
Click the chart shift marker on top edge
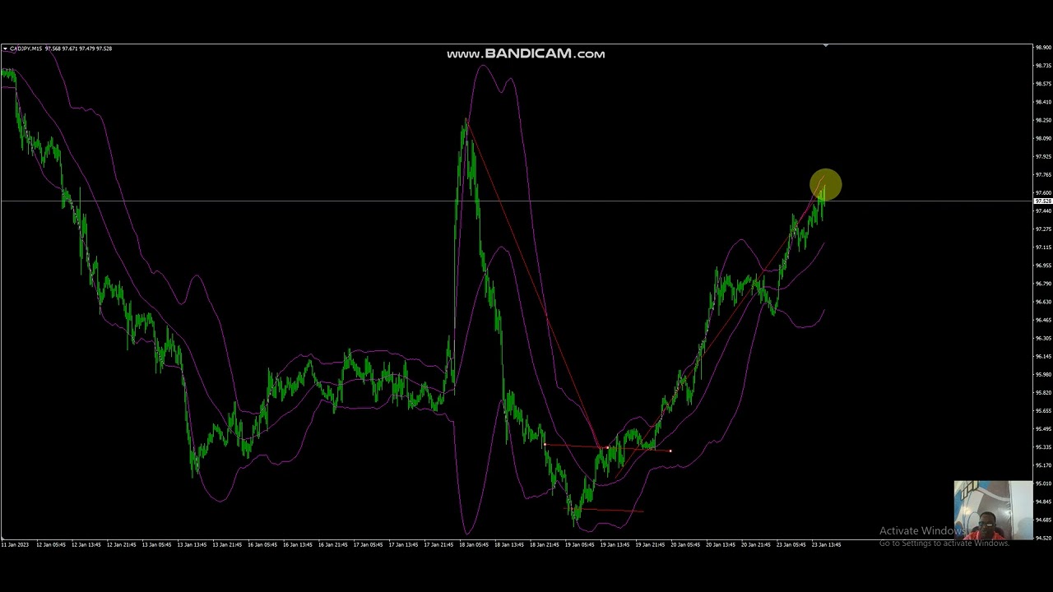[825, 45]
